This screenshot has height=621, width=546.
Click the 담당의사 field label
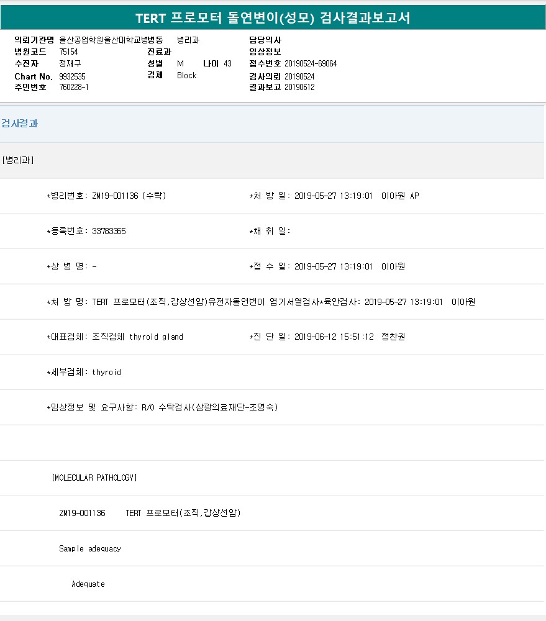265,40
